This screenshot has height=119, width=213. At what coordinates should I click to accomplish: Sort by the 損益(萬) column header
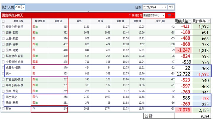[160, 21]
